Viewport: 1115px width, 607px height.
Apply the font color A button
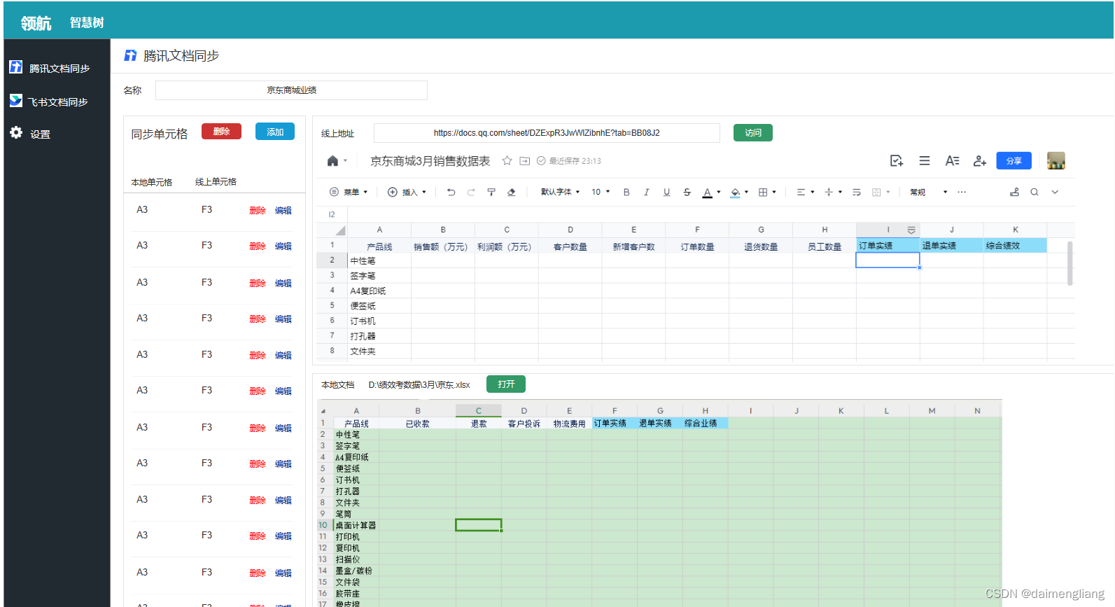707,192
